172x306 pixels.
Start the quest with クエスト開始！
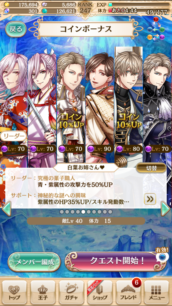click(x=116, y=261)
